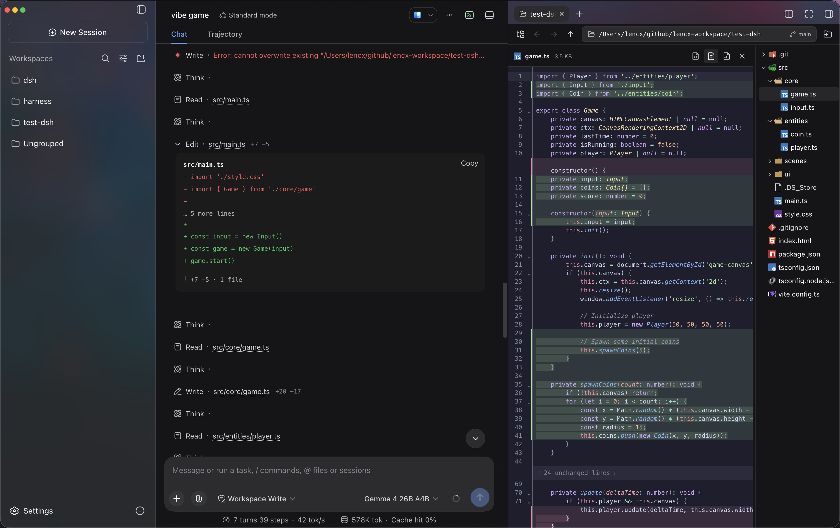
Task: Click the paperclip attachment icon
Action: (x=199, y=499)
